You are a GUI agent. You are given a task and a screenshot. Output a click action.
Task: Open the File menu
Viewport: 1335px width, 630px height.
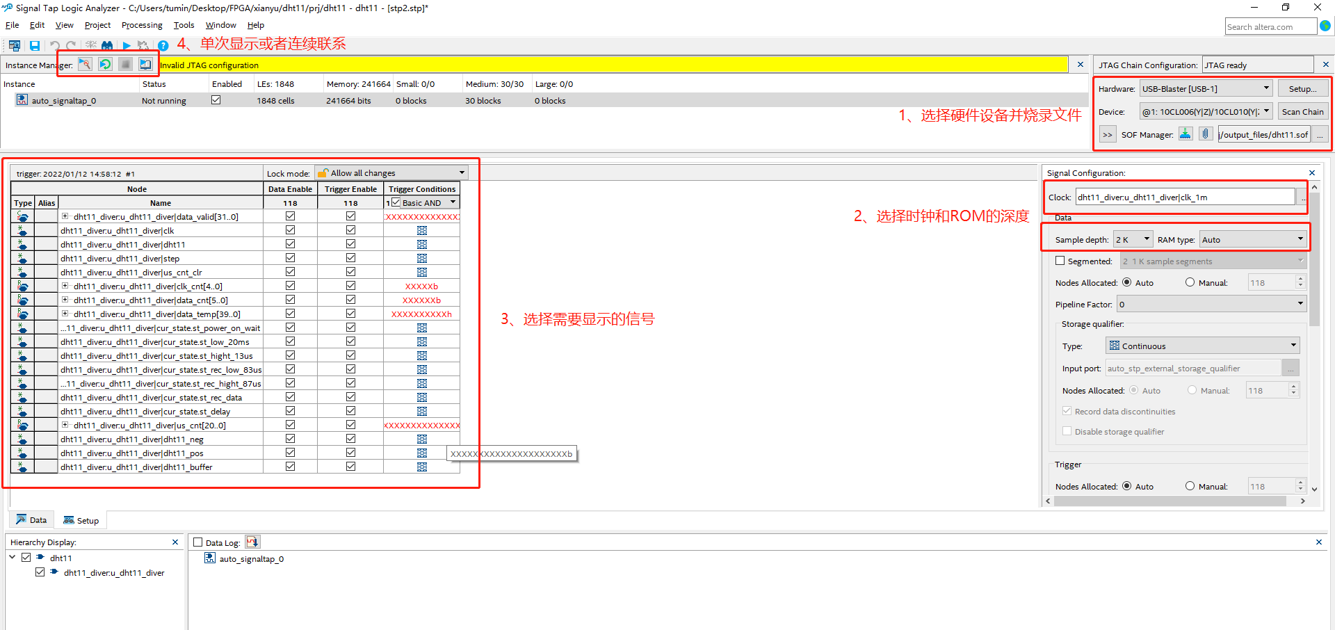coord(13,25)
